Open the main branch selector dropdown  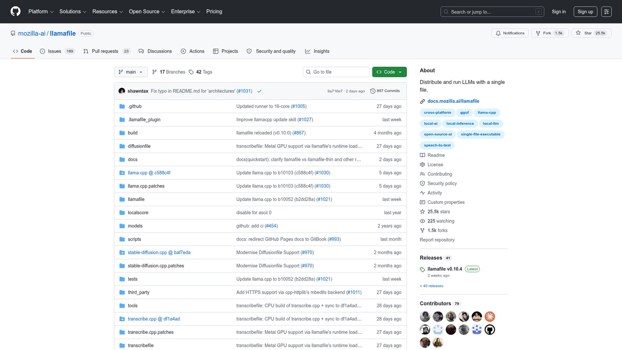131,72
